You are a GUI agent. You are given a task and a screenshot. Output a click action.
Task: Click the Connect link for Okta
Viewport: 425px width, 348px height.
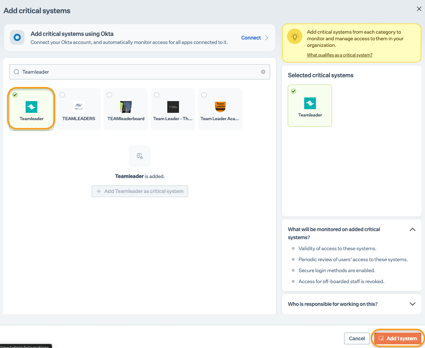pyautogui.click(x=251, y=38)
